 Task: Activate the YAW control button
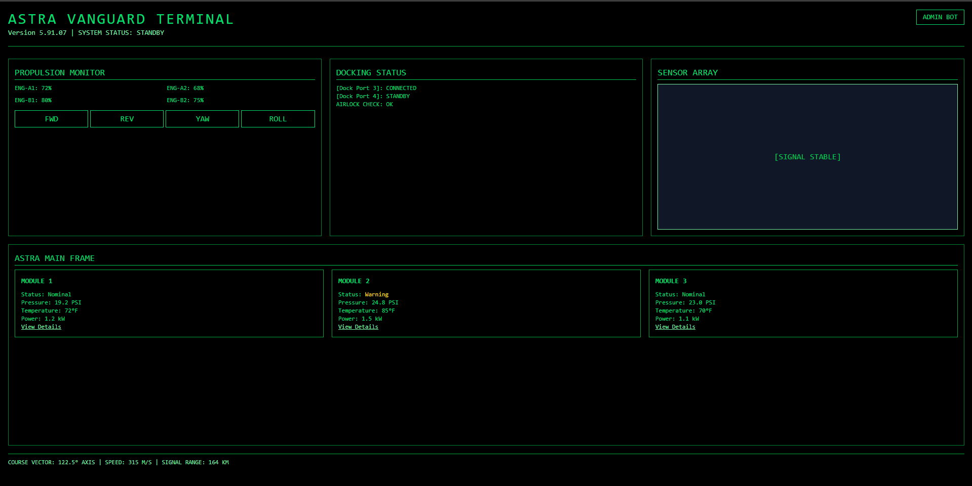click(x=202, y=119)
